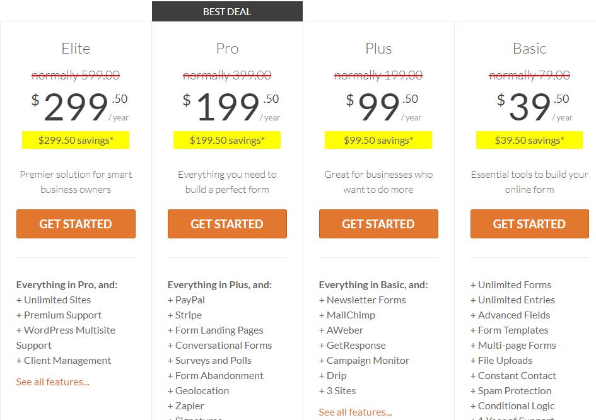Screen dimensions: 596x420
Task: Select the Pro plan heading
Action: pos(227,49)
